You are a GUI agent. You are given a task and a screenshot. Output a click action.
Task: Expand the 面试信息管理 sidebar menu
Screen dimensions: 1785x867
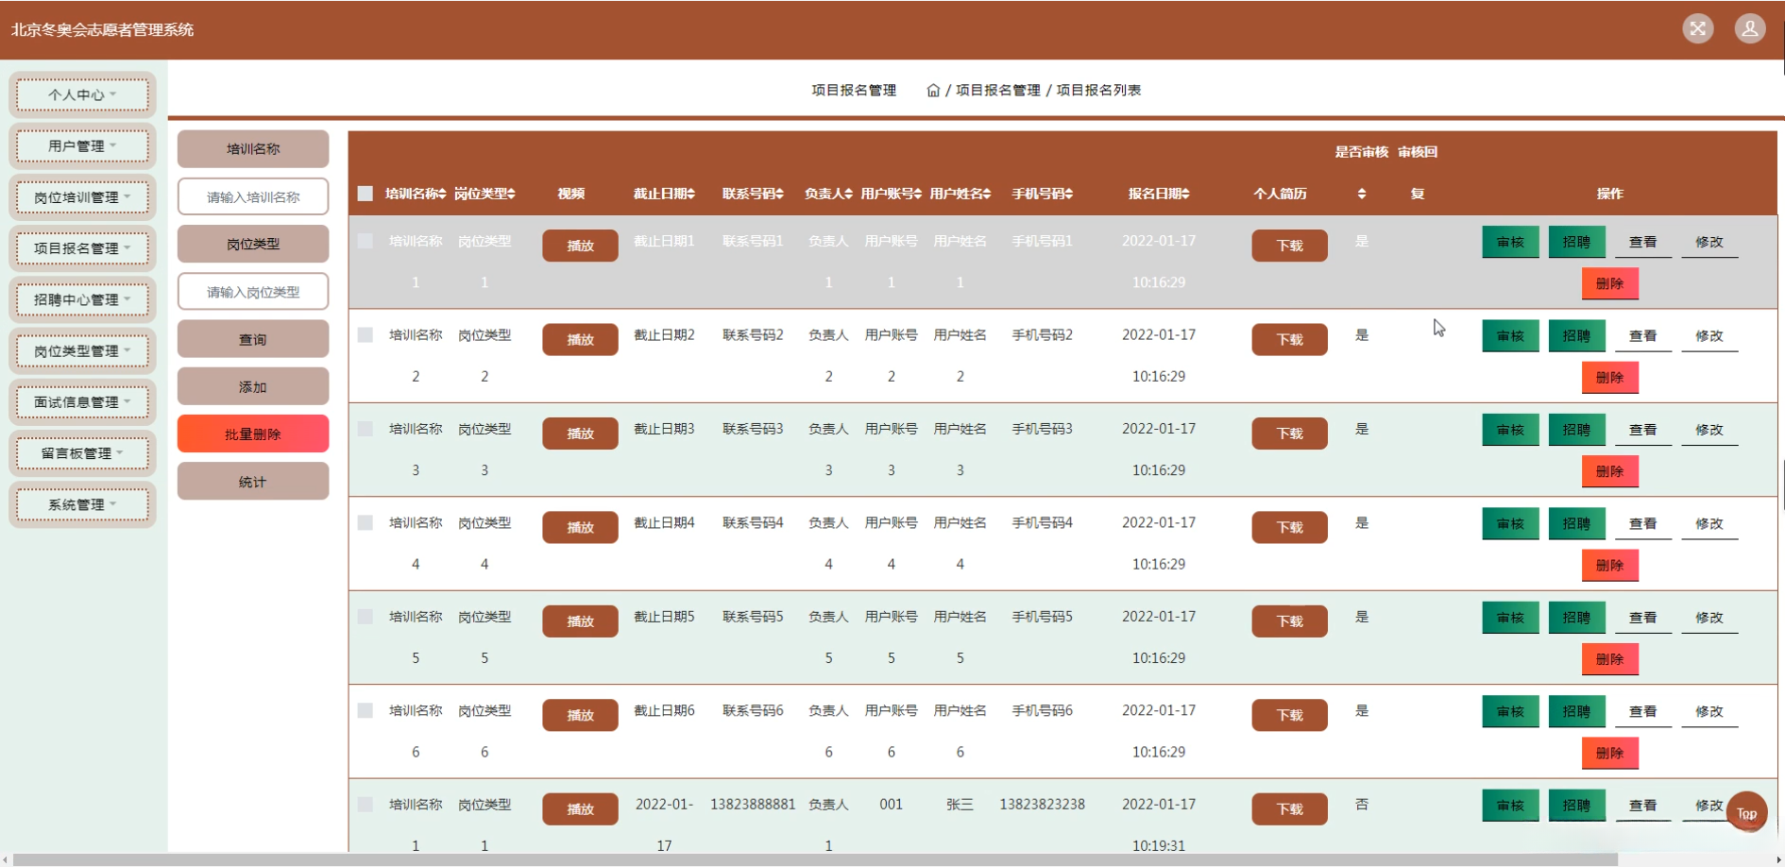tap(83, 401)
